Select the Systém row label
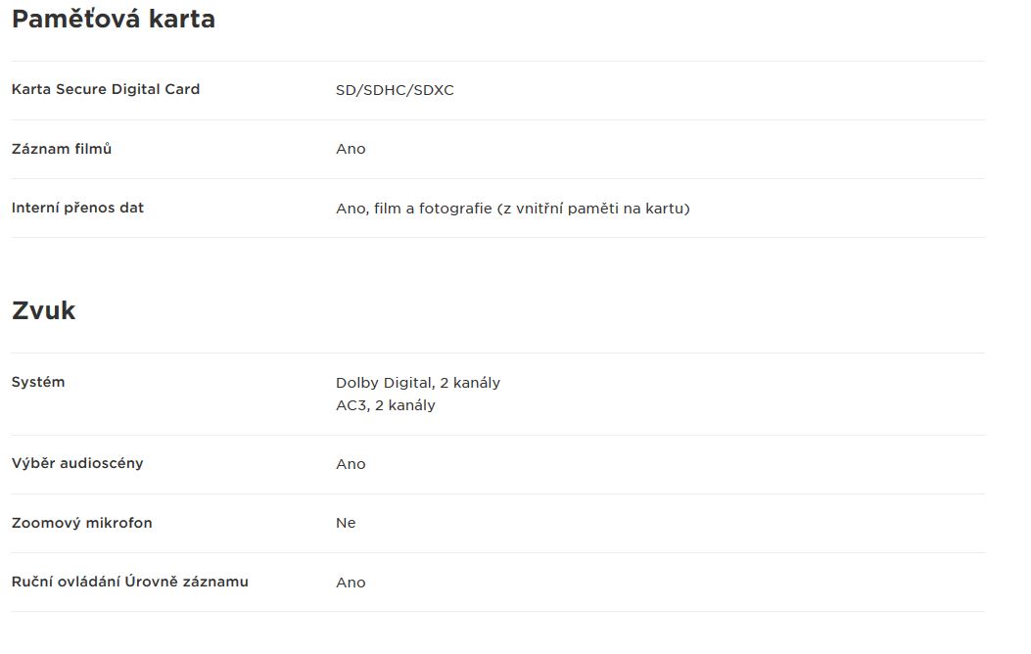Image resolution: width=1031 pixels, height=654 pixels. tap(38, 382)
